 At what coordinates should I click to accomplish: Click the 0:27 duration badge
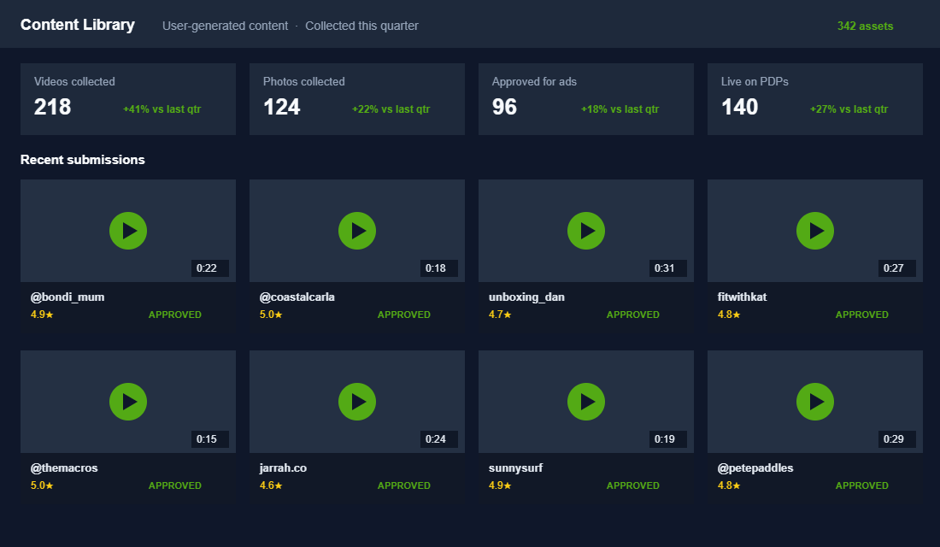[x=896, y=268]
